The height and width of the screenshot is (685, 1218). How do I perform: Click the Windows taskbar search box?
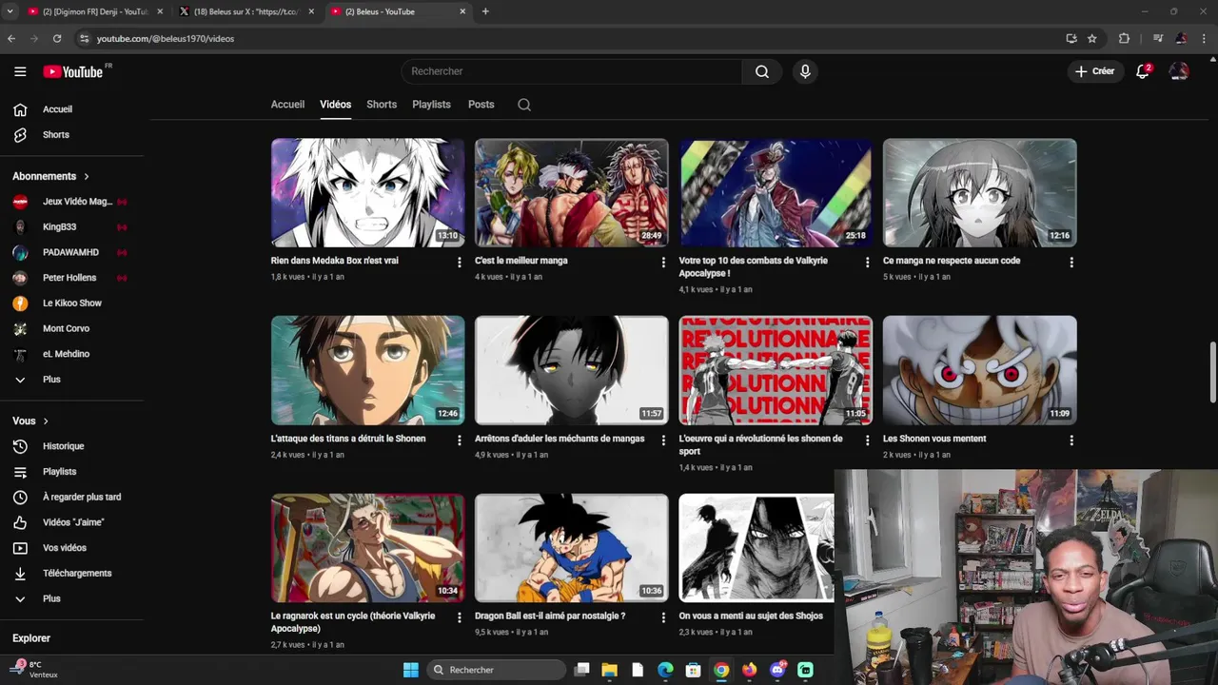point(497,670)
